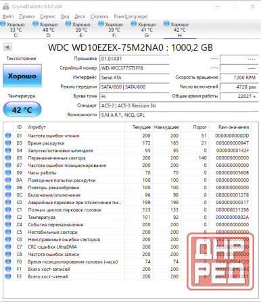261x302 pixels.
Task: Click status icon of attribute C6
Action: 8,239
